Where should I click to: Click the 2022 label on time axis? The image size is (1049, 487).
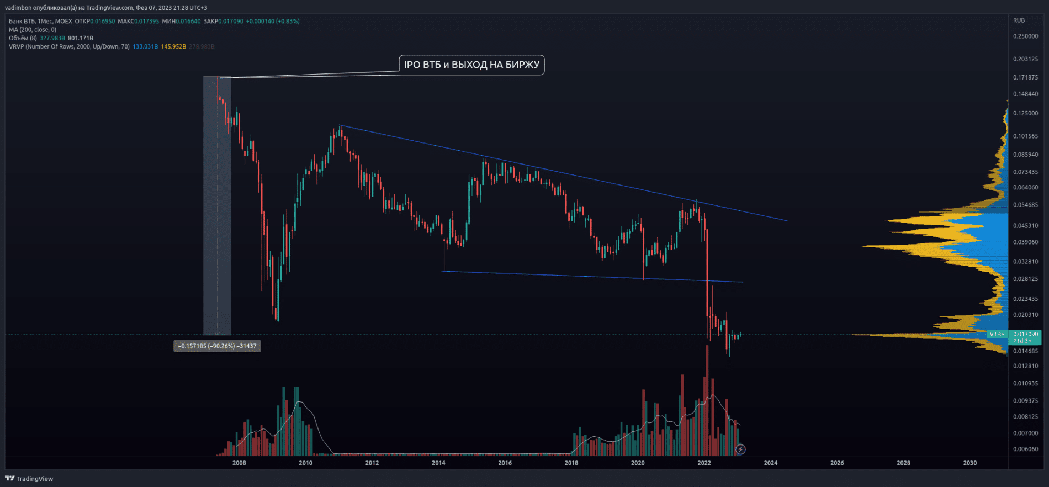point(704,463)
